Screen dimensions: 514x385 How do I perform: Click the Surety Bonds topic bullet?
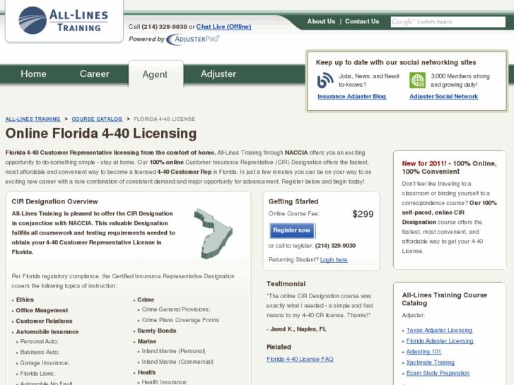coord(157,331)
